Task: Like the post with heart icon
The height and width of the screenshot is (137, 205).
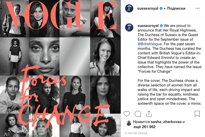Action: (x=127, y=114)
